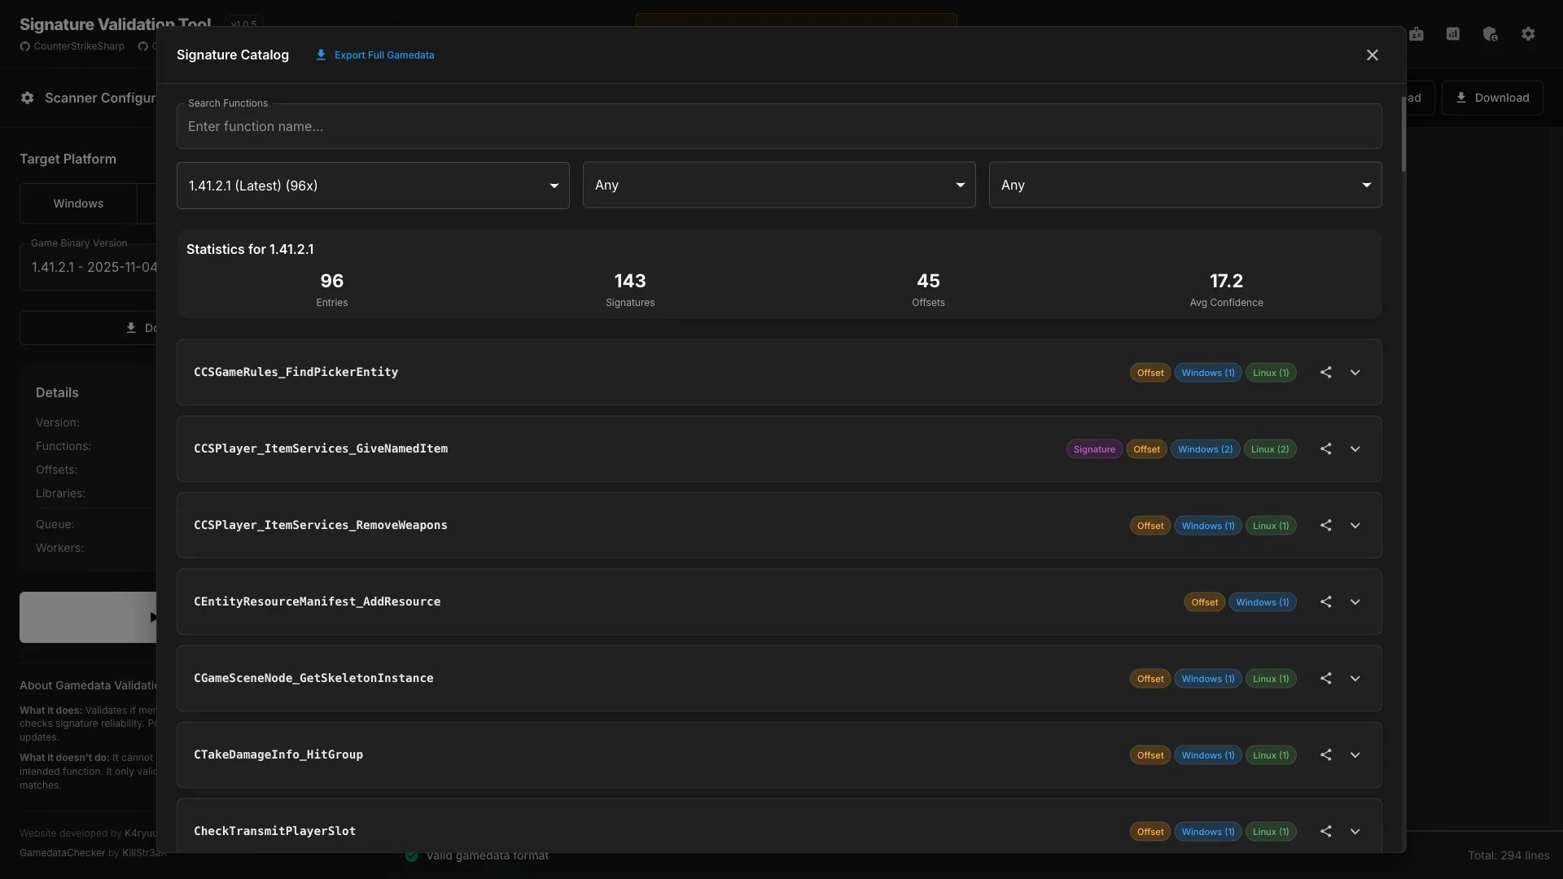Share the CGameSceneNode_GetSkeletonInstance entry

[x=1326, y=678]
